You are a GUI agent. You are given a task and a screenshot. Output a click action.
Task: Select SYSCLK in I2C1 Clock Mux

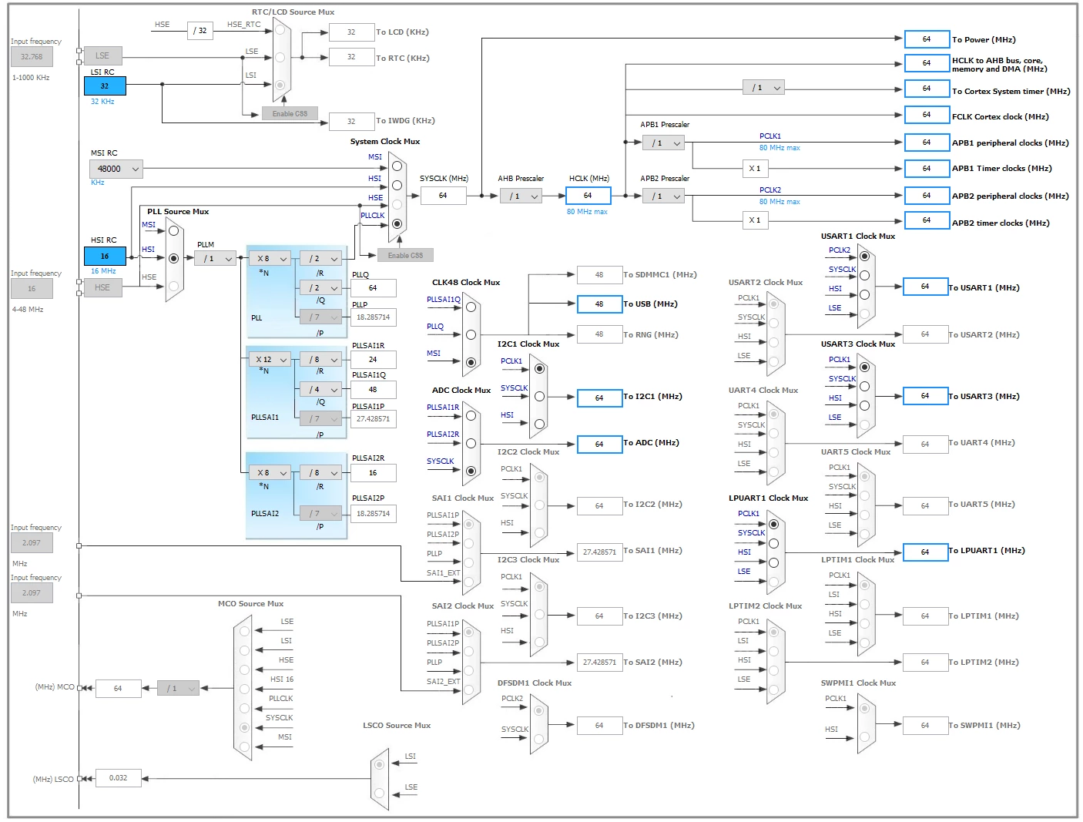539,396
